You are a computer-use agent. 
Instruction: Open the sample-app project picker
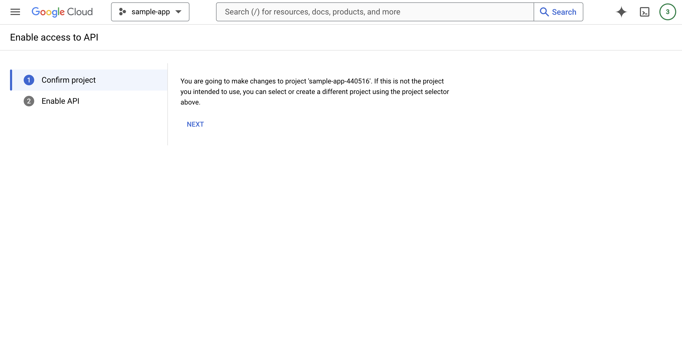151,12
